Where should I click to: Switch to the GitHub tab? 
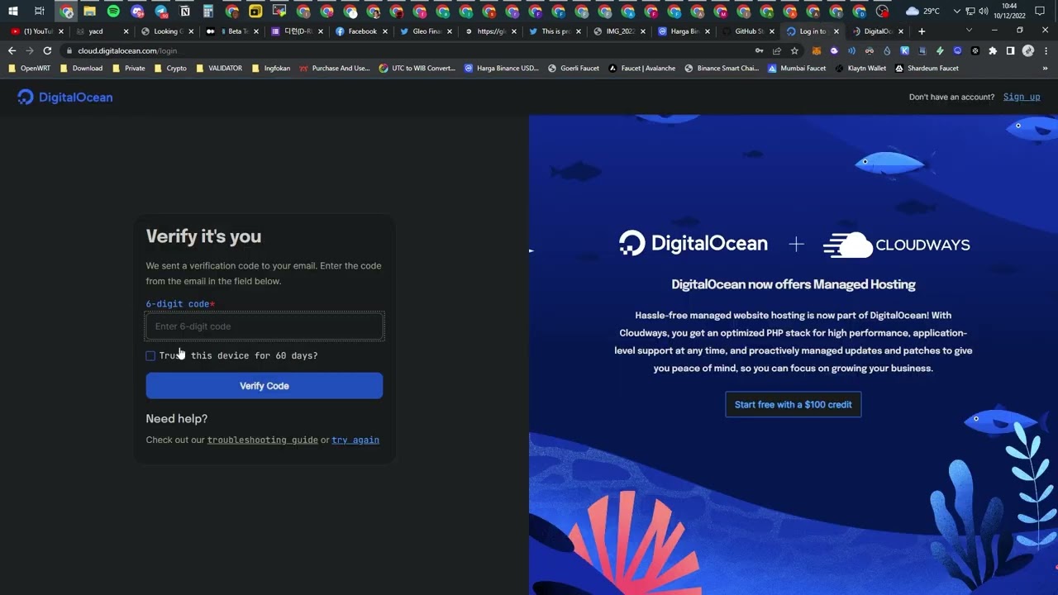tap(747, 31)
